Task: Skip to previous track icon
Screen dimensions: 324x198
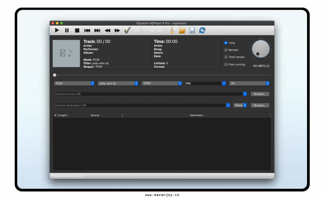Action: (87, 30)
